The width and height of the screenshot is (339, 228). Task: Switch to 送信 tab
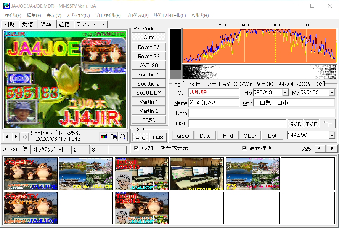[64, 24]
